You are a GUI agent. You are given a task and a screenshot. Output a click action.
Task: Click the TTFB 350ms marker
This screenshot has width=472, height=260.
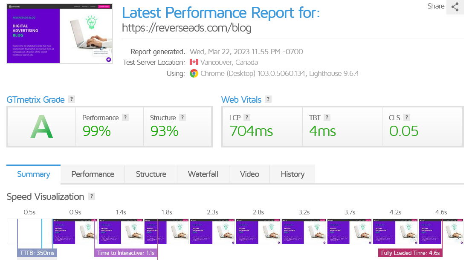(38, 253)
